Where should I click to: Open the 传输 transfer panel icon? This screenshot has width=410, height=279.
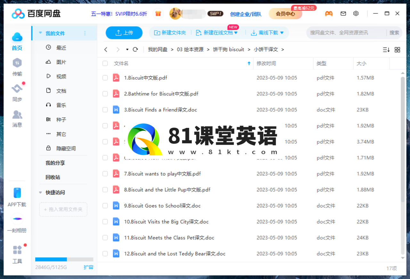[x=17, y=63]
